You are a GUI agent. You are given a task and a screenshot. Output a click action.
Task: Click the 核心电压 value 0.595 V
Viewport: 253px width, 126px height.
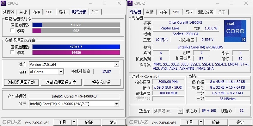(x=208, y=40)
